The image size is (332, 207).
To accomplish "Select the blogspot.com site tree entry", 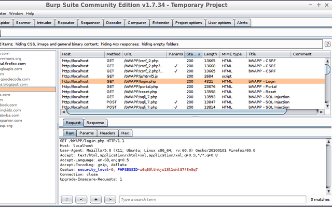I will [x=14, y=84].
